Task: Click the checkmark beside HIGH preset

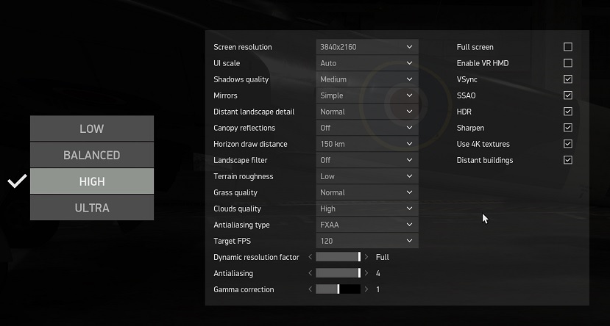Action: [17, 181]
